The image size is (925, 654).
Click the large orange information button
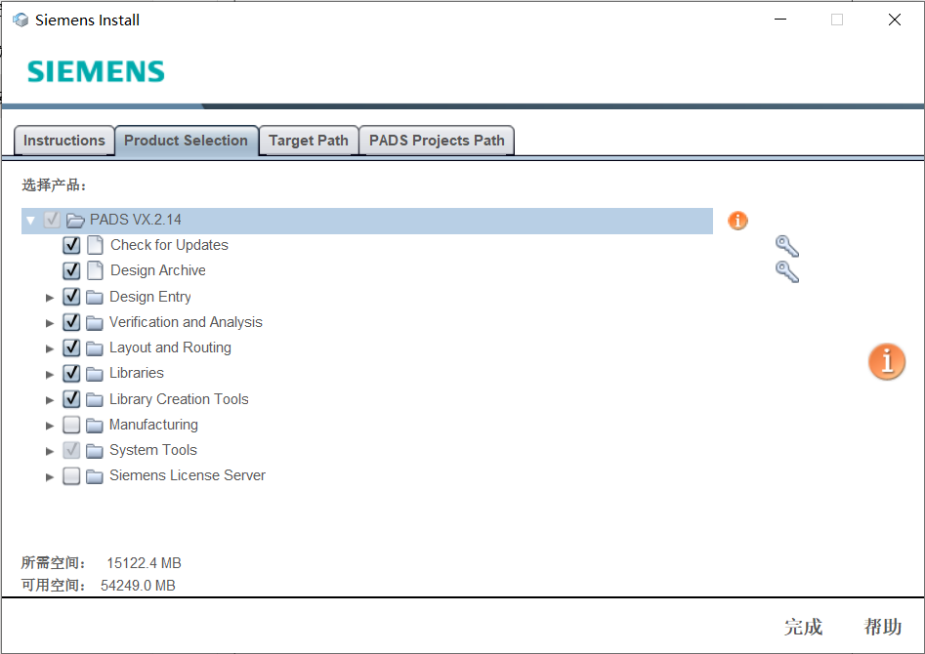click(x=886, y=361)
